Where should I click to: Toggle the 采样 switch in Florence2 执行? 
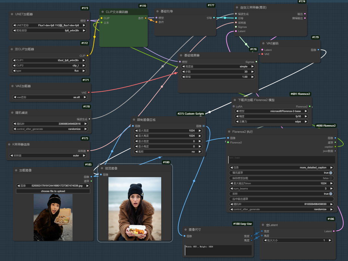click(x=331, y=194)
